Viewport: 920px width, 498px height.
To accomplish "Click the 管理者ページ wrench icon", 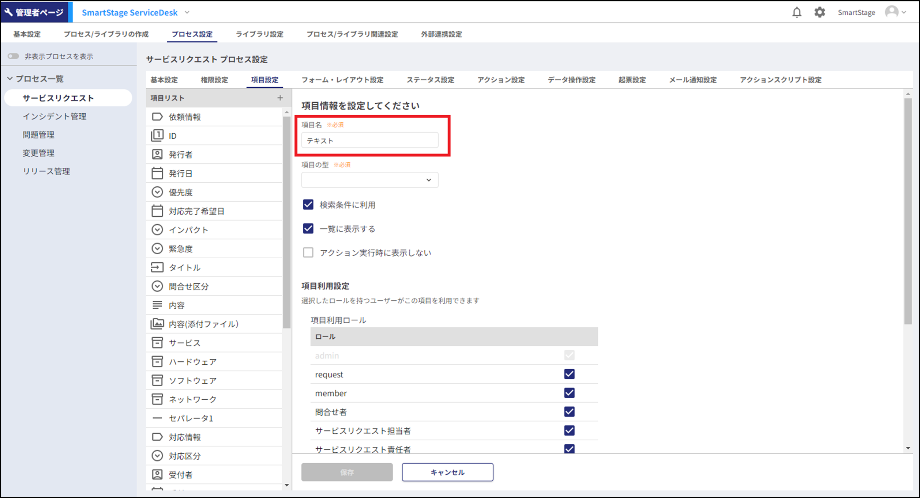I will [9, 12].
